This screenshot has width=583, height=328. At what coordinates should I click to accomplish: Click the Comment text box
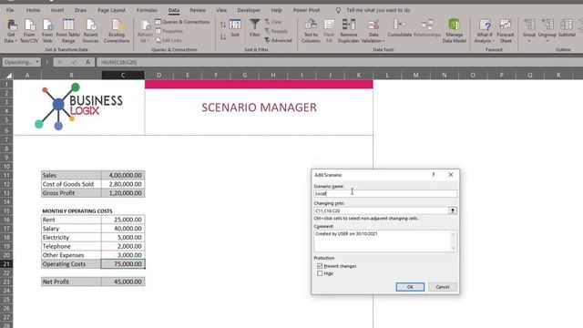(x=383, y=241)
